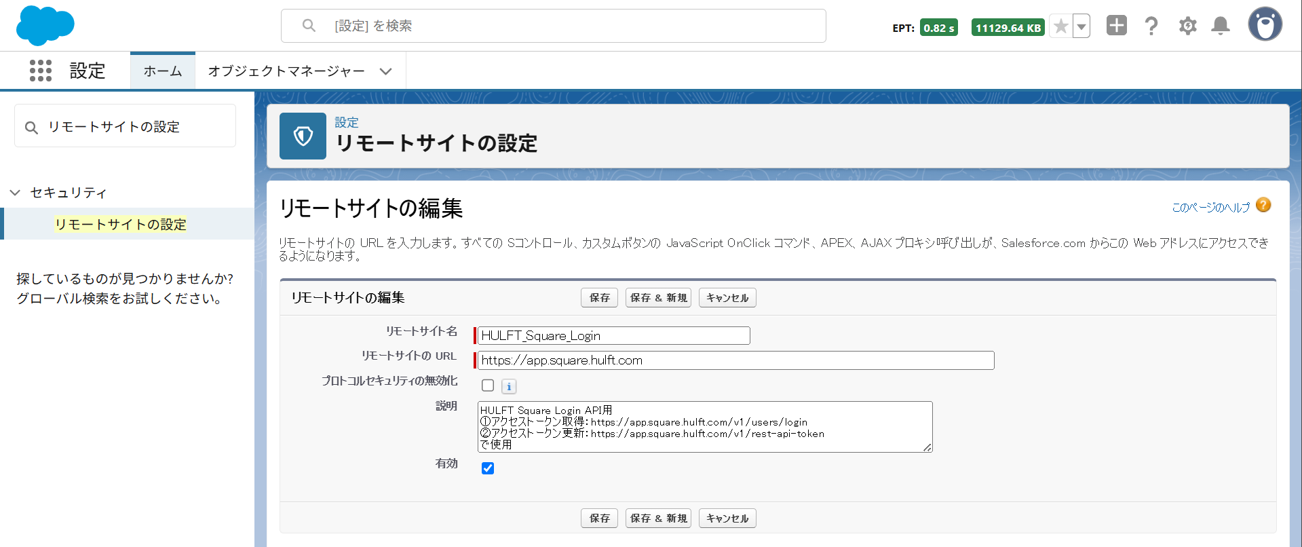Open the global actions plus icon
This screenshot has width=1302, height=547.
1116,26
